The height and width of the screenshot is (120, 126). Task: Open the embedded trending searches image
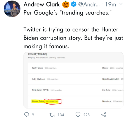(x=73, y=80)
